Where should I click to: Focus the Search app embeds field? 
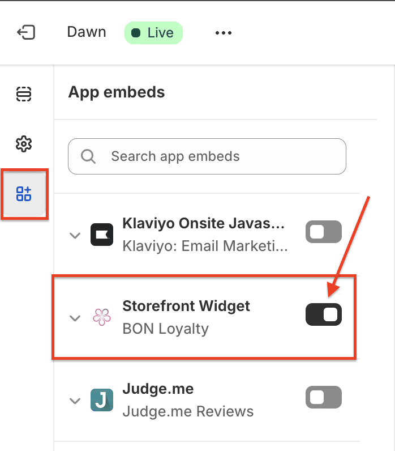coord(215,156)
